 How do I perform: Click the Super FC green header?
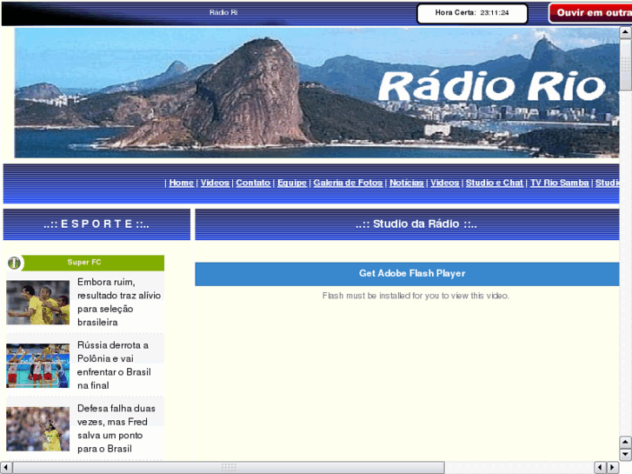click(86, 263)
